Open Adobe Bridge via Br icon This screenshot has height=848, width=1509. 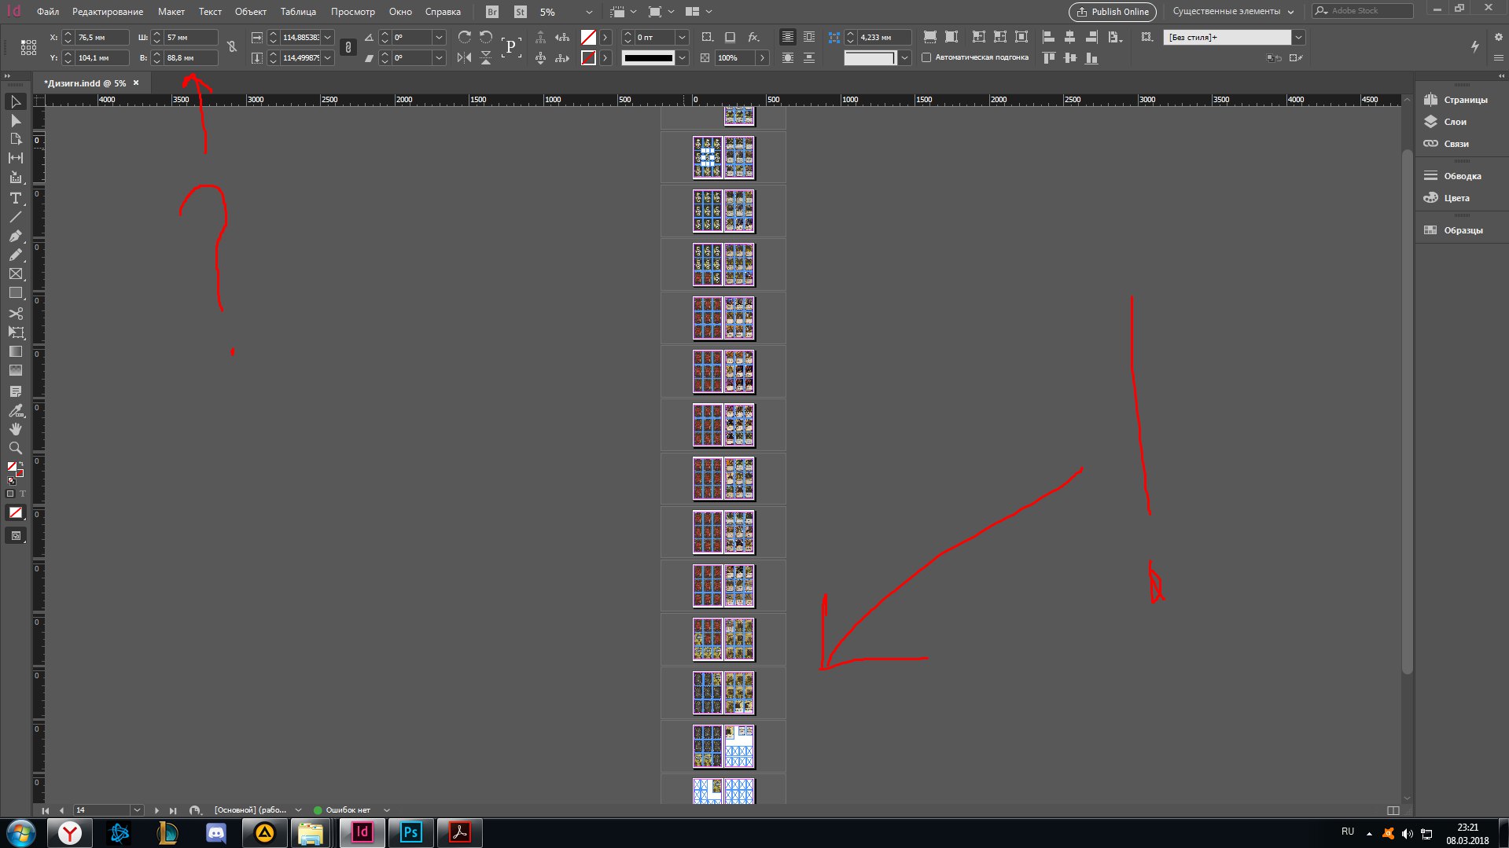(492, 12)
